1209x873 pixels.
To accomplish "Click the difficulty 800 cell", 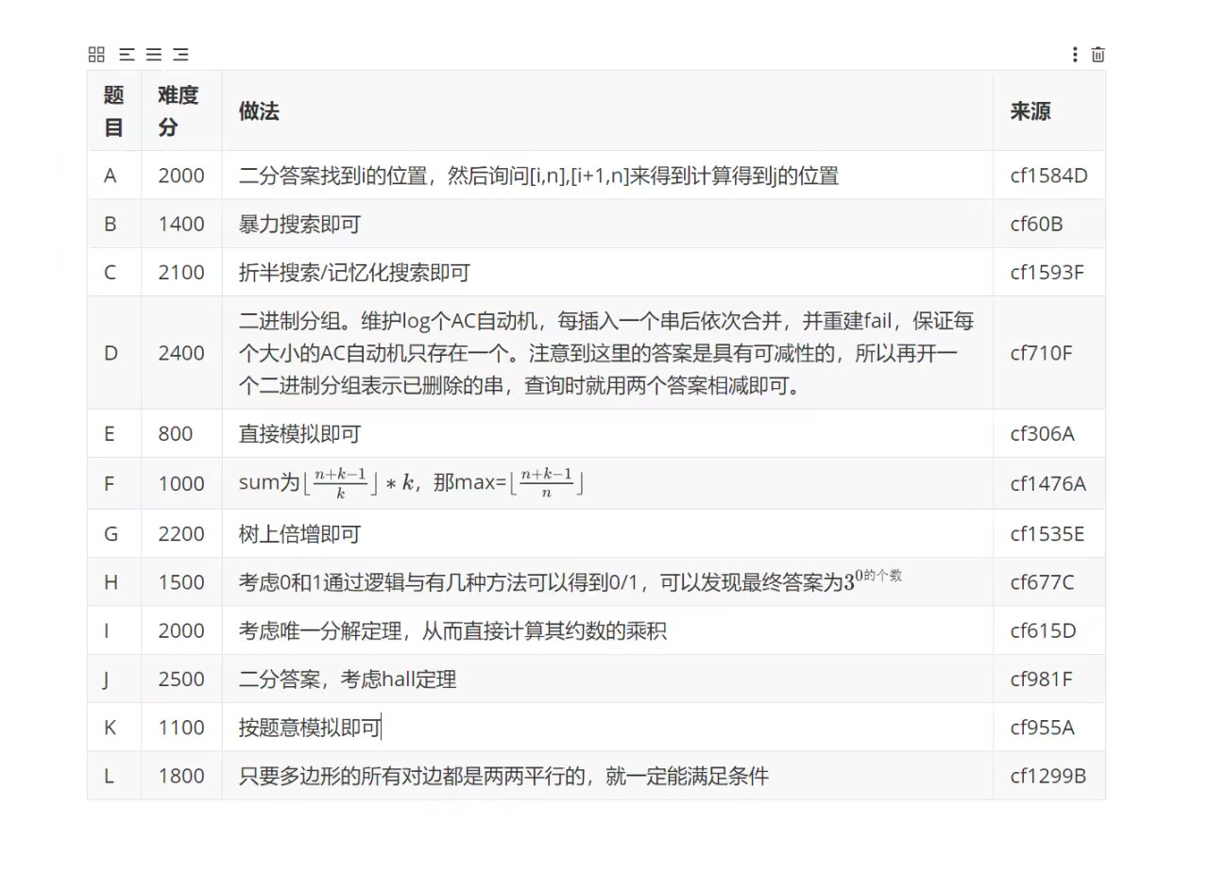I will pyautogui.click(x=181, y=434).
